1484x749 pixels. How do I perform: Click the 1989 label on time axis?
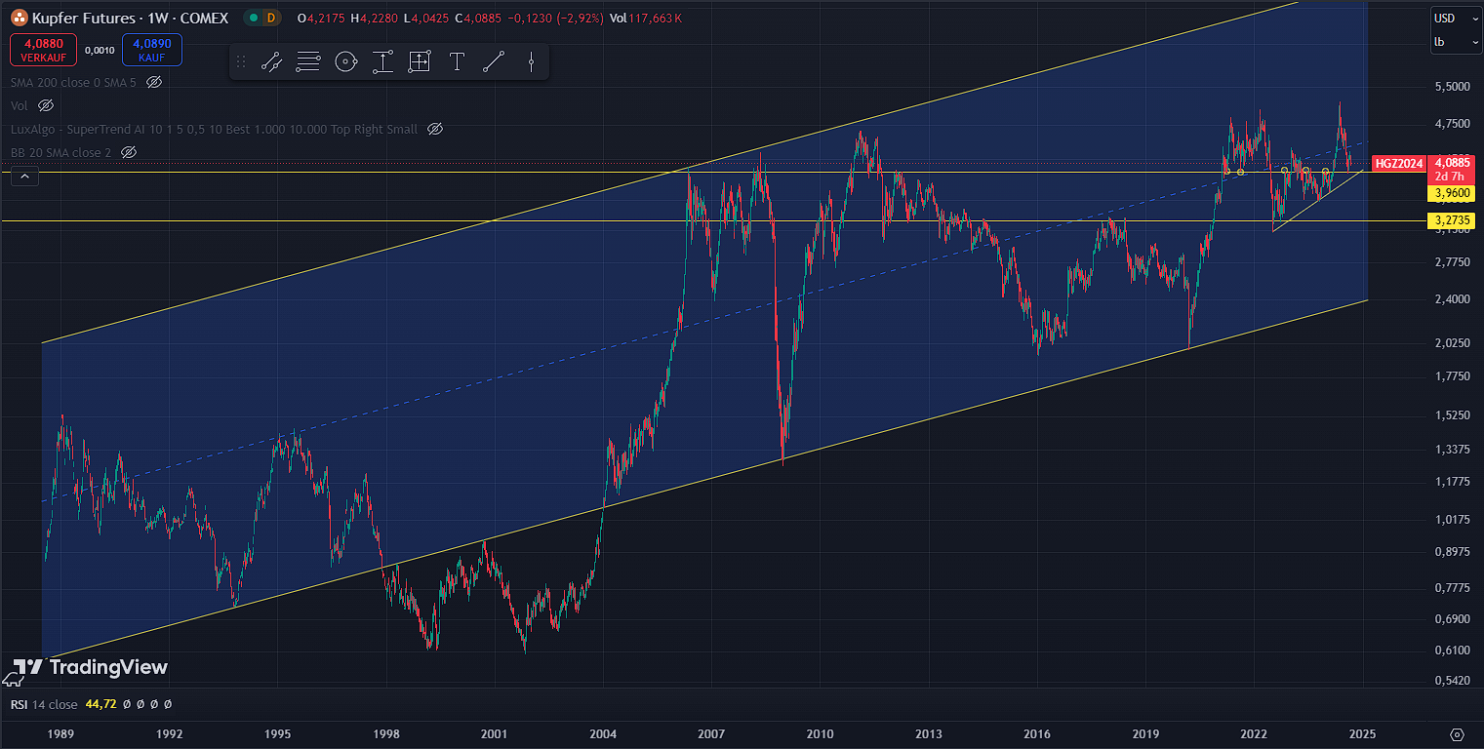60,732
